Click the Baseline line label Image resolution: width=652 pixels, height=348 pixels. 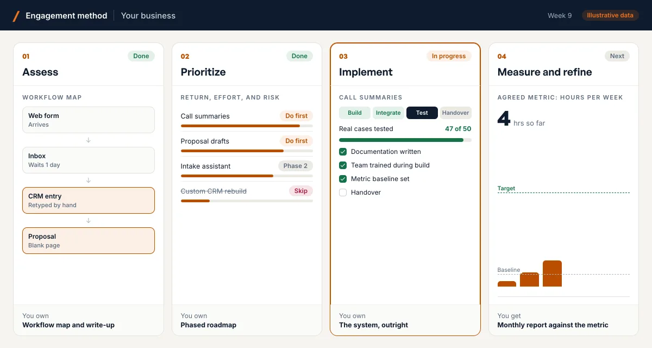(x=509, y=270)
